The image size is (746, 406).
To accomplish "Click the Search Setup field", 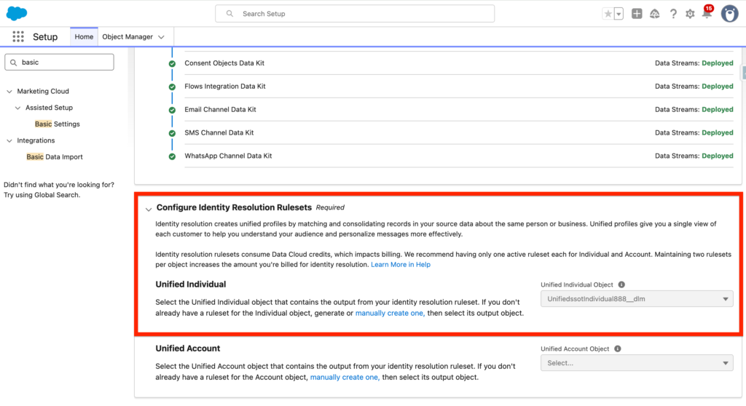I will tap(355, 14).
